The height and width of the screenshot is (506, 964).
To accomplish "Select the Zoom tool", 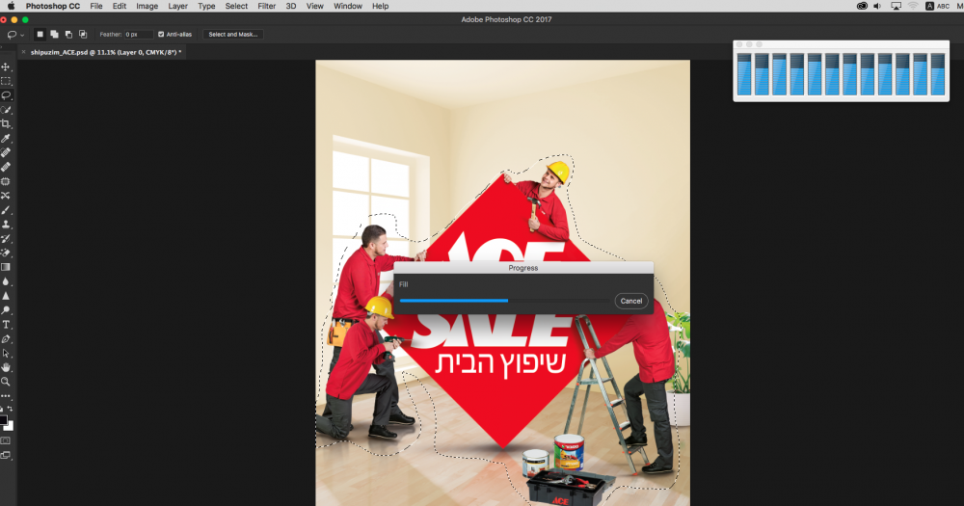I will (x=6, y=382).
